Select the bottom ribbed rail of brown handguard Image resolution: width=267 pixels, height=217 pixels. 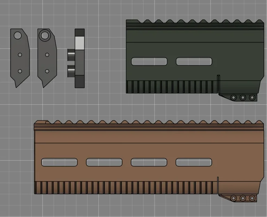point(125,188)
